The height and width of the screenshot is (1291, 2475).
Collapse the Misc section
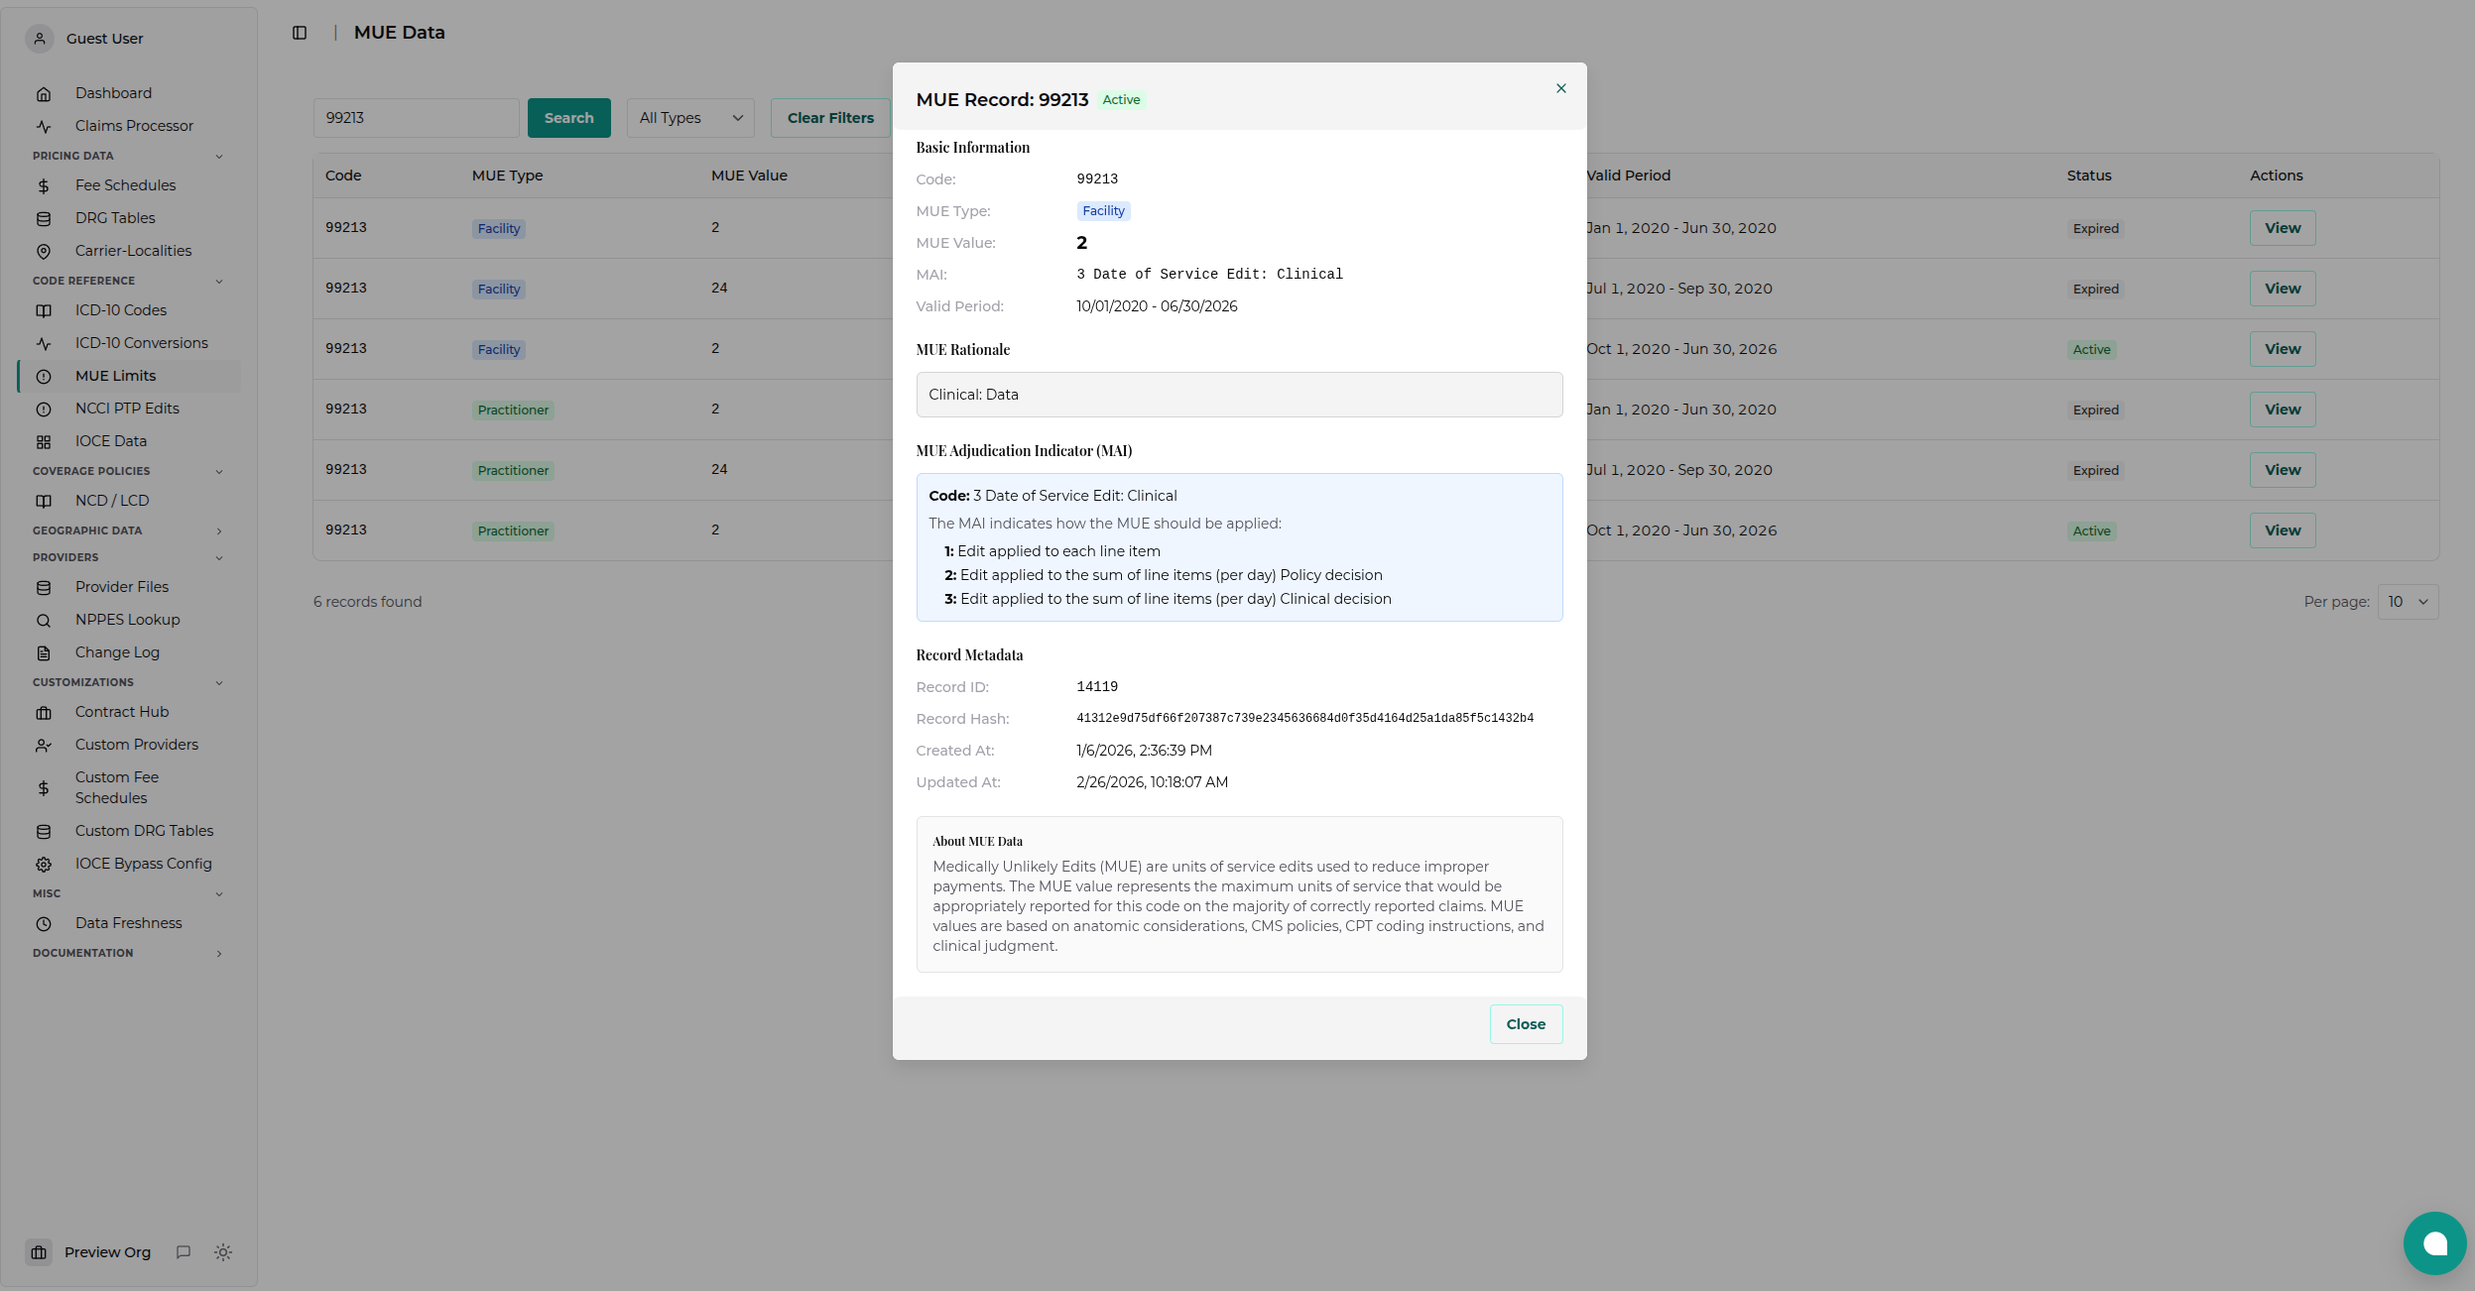pos(127,893)
